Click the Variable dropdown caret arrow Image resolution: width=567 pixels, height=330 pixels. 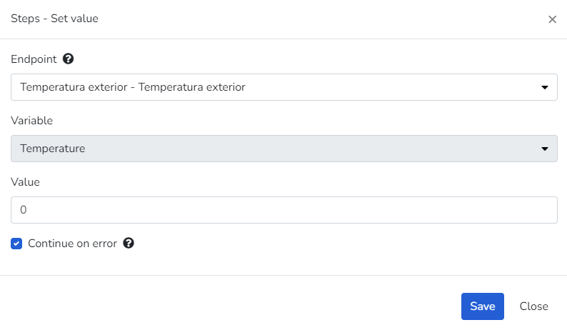pos(545,149)
